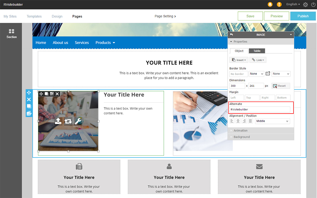The image size is (317, 198).
Task: Click the Section grid icon in the sidebar
Action: pos(11,31)
